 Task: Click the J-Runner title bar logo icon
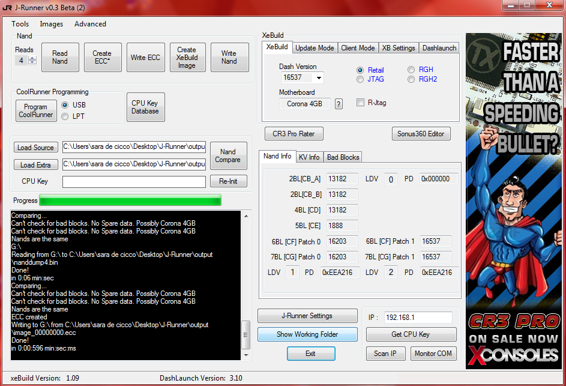point(7,7)
